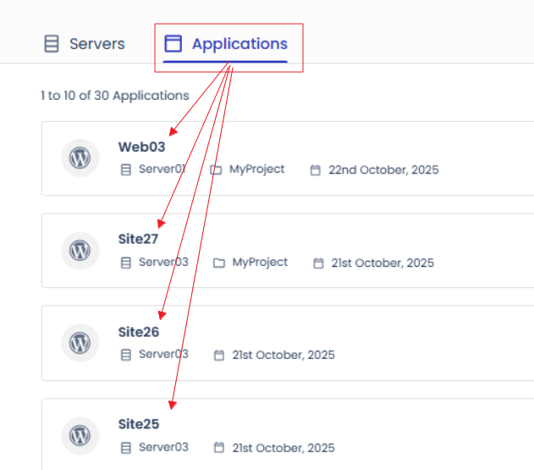Open the Site27 application
This screenshot has width=534, height=470.
138,240
